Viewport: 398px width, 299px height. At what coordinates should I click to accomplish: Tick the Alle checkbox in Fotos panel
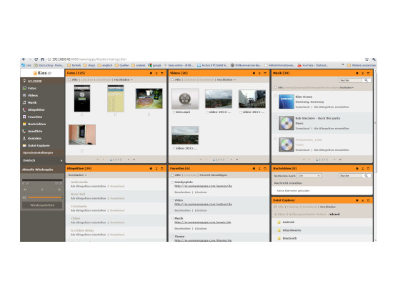click(69, 80)
